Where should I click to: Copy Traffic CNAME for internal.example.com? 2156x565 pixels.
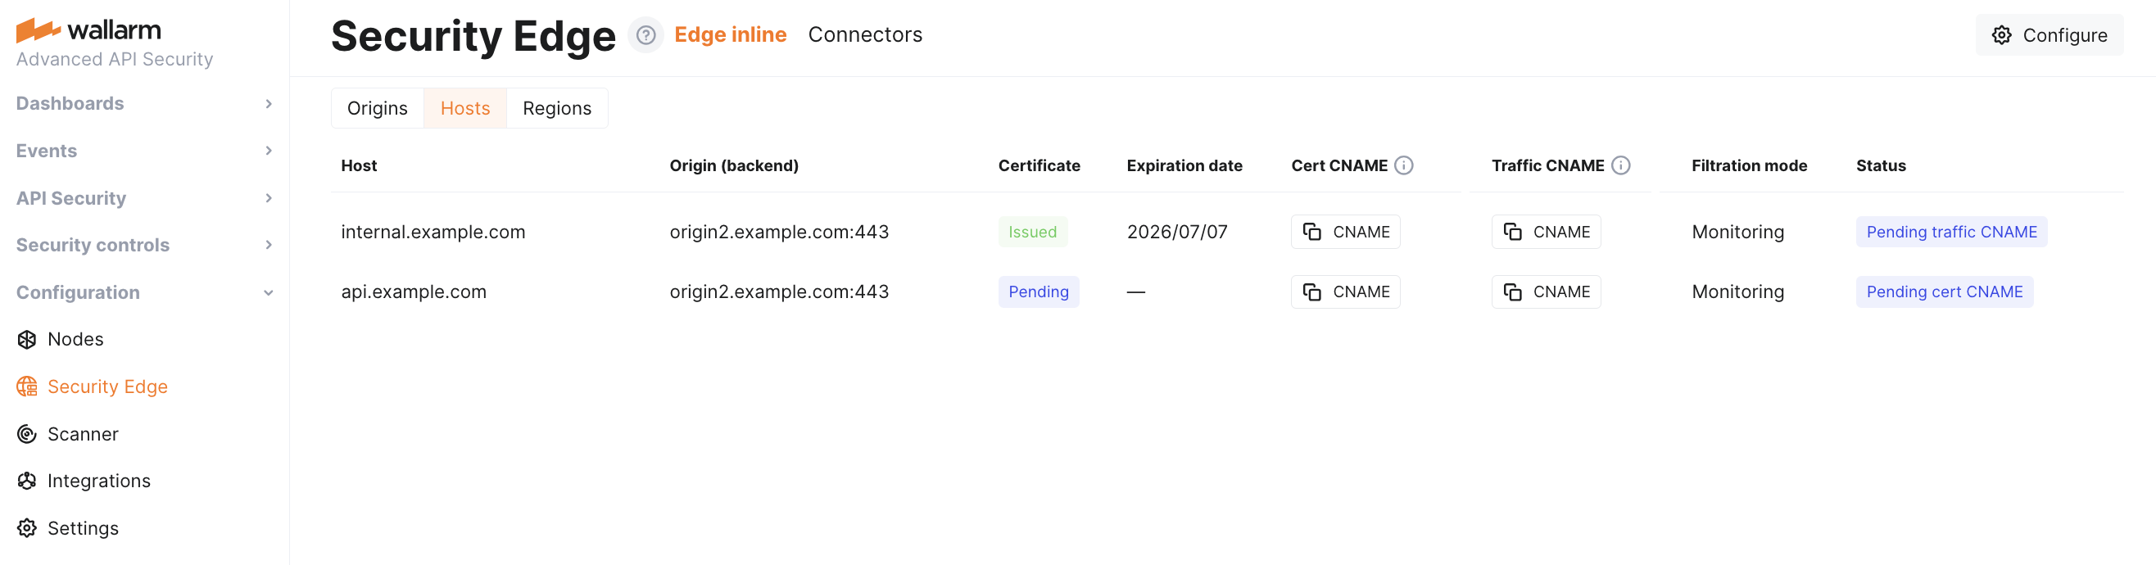[1545, 232]
